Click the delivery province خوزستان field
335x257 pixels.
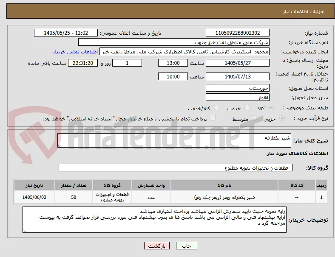click(x=237, y=88)
